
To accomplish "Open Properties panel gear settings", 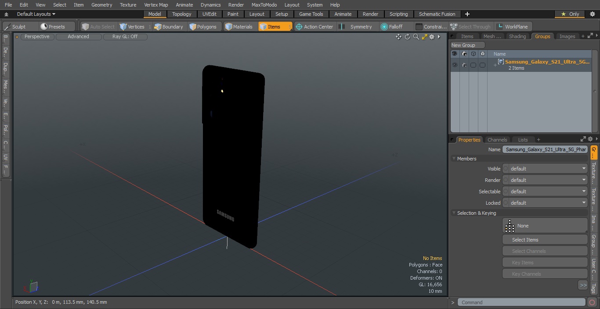I will pos(590,139).
